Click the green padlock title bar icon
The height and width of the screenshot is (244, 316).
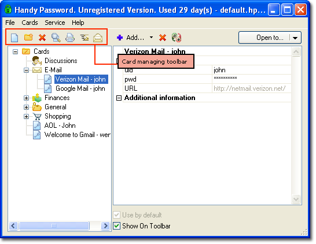[x=8, y=9]
